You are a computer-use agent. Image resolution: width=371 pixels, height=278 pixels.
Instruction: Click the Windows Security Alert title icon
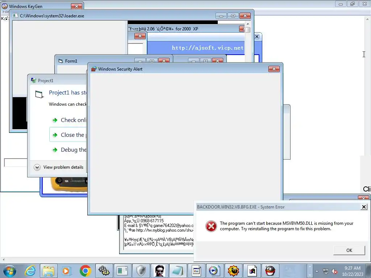pos(94,69)
